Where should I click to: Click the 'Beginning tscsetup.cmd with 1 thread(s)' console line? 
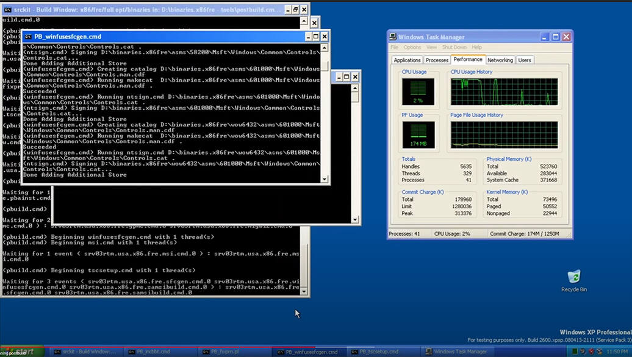pyautogui.click(x=99, y=270)
